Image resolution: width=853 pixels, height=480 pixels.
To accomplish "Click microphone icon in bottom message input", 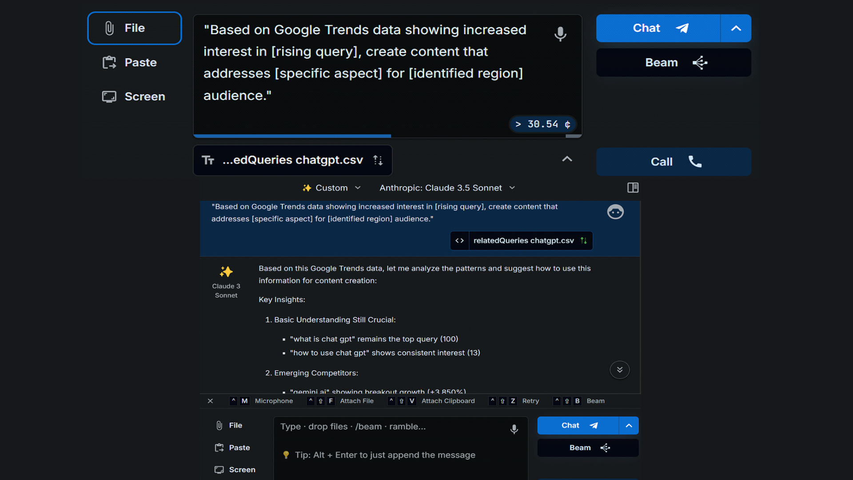I will [x=514, y=429].
